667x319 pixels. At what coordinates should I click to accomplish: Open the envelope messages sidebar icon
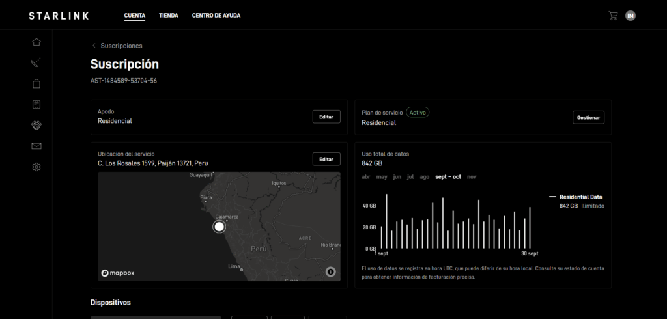point(36,146)
